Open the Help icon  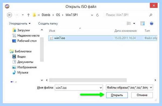(151, 24)
